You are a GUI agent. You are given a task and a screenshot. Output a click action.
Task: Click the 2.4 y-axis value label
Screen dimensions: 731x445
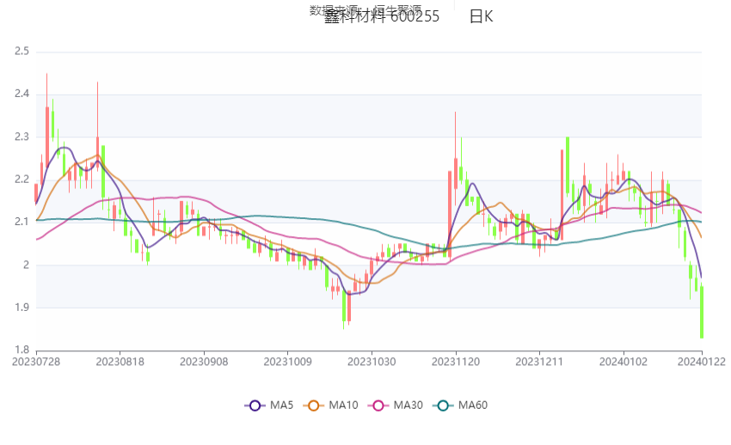(21, 94)
